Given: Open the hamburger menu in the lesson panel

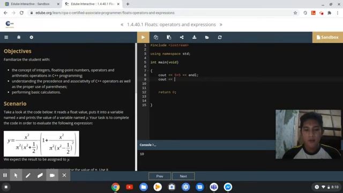Looking at the screenshot, I should click(6, 37).
